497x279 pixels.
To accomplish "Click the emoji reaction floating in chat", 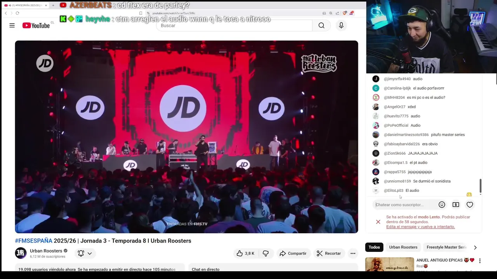I will 469,195.
